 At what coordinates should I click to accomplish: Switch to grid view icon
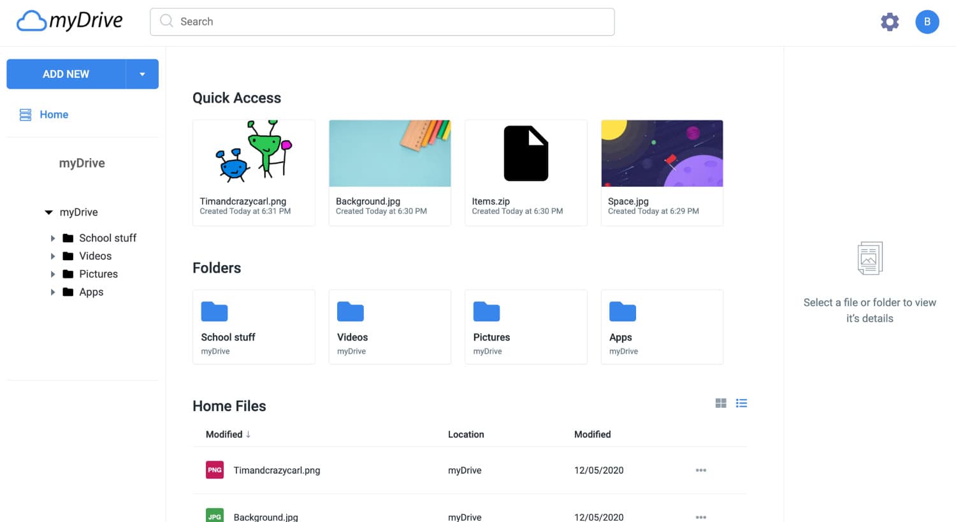click(721, 403)
